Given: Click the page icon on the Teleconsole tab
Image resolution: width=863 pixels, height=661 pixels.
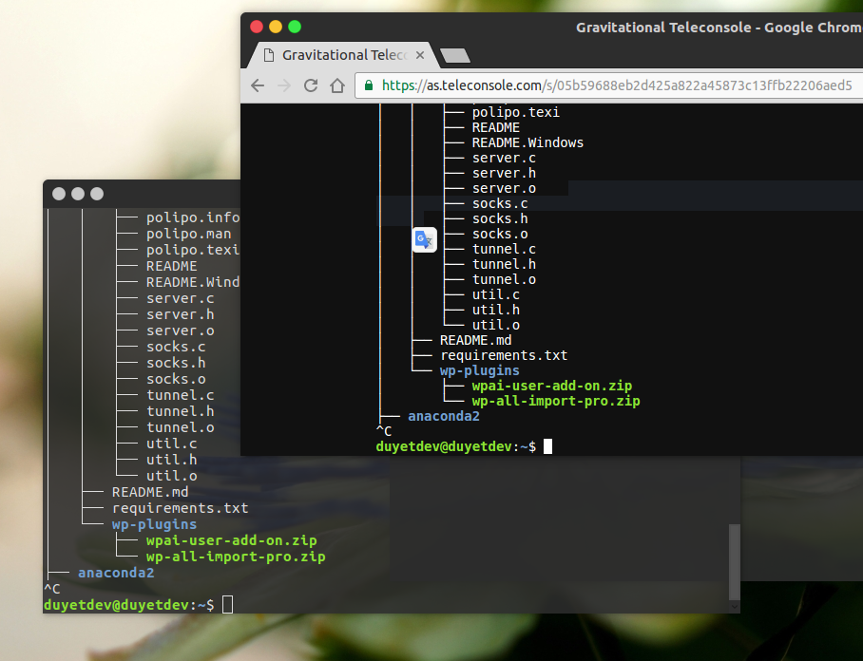Looking at the screenshot, I should [269, 55].
